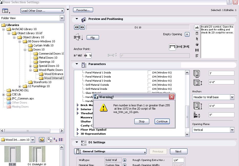
Task: Select the Wood Entrance folder
Action: click(x=54, y=74)
